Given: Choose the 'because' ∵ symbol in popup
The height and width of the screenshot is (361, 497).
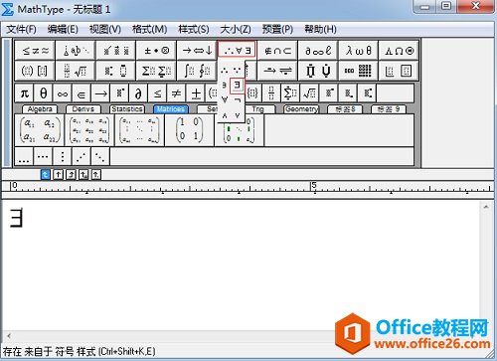Looking at the screenshot, I should click(237, 71).
